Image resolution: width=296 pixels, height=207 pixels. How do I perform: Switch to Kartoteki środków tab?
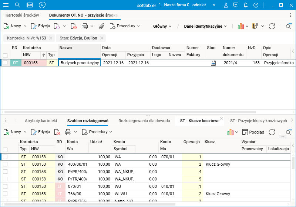click(x=22, y=15)
